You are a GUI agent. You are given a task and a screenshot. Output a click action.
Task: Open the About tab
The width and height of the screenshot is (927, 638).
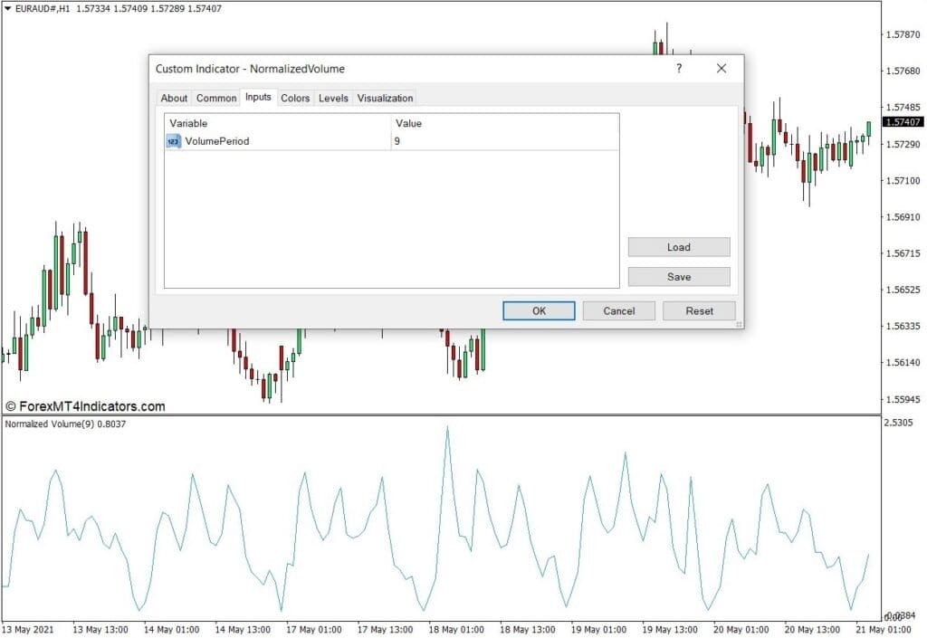(174, 99)
